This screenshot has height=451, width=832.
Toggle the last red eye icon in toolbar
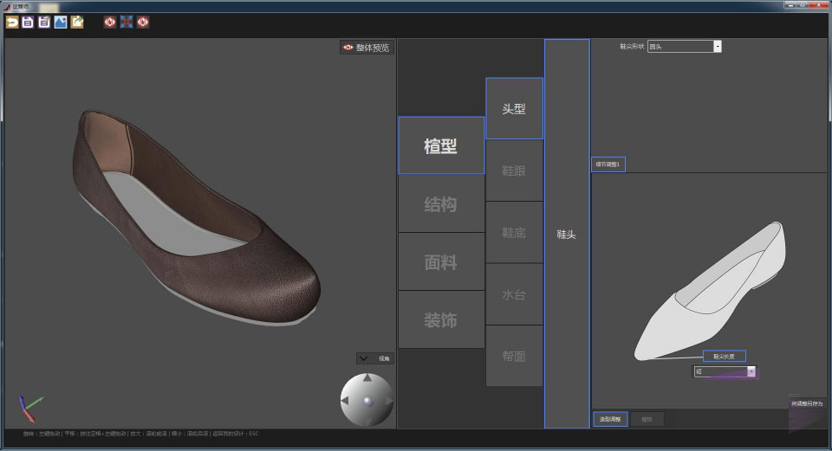143,22
